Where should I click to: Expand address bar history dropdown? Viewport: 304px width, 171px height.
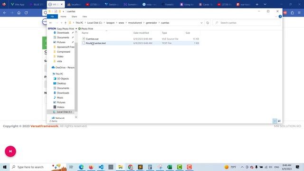[x=201, y=23]
